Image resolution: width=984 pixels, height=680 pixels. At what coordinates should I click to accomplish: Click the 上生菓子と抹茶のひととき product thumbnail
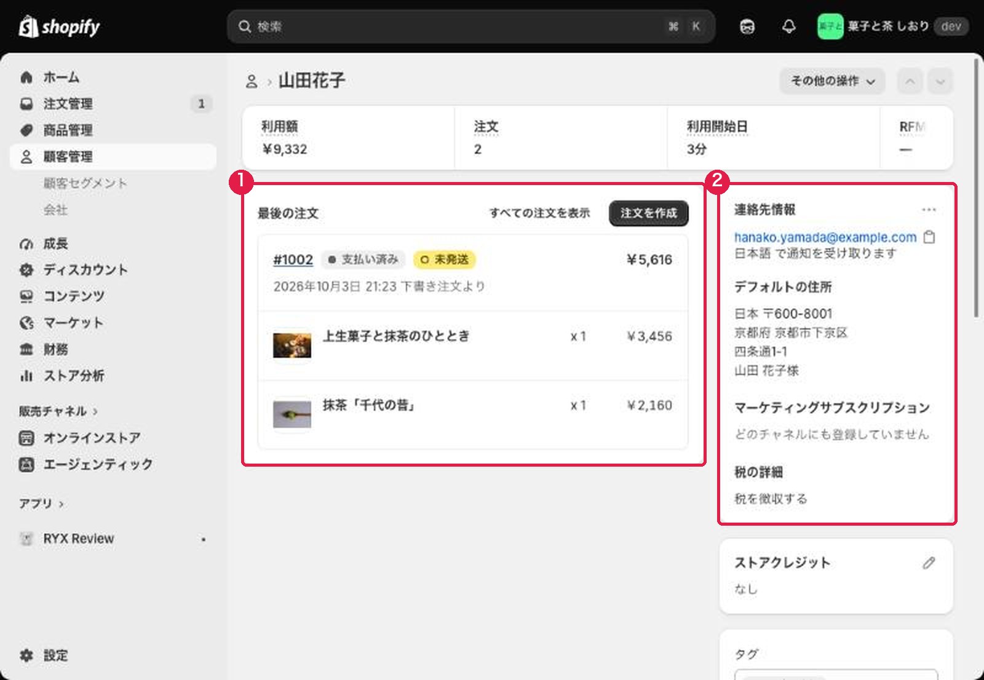[292, 346]
